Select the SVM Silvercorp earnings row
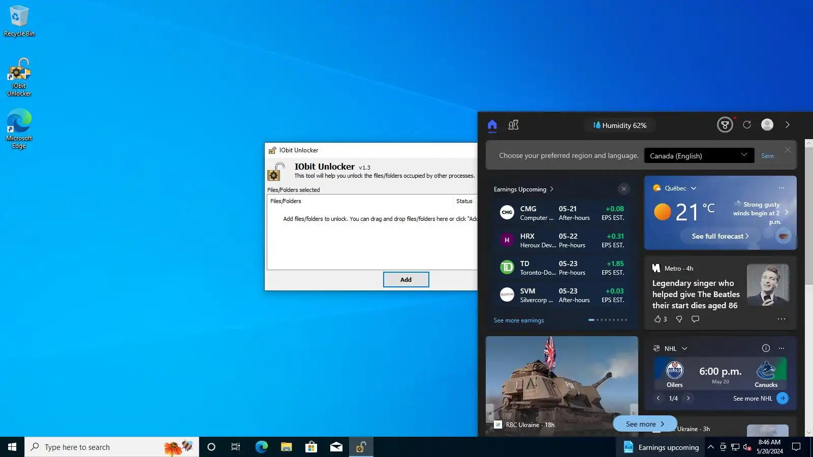The image size is (813, 457). click(562, 295)
